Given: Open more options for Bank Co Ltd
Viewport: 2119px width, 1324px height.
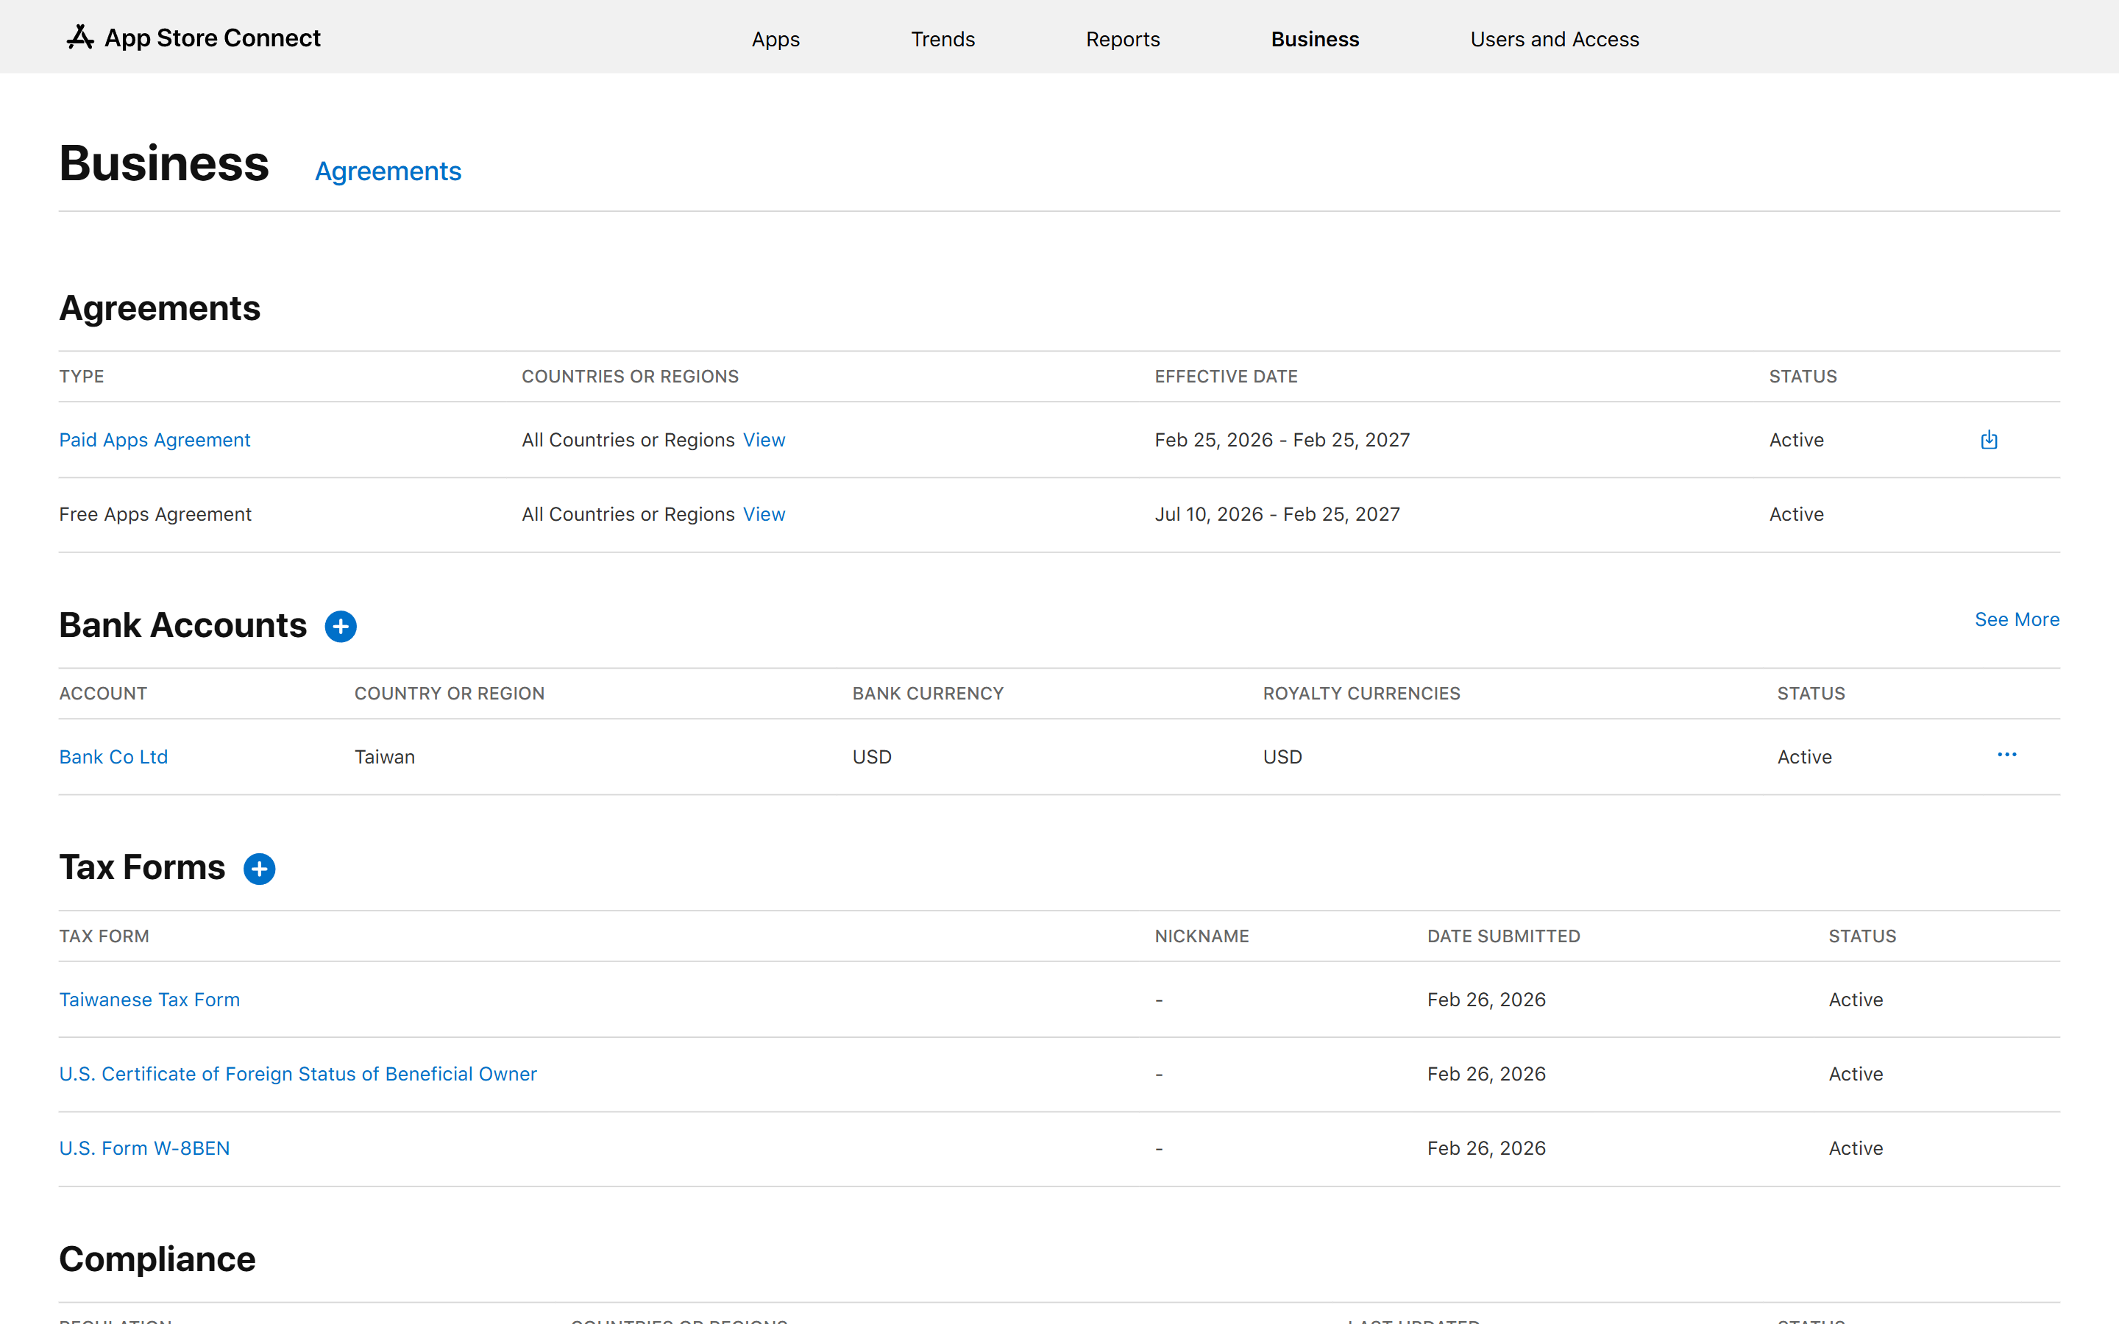Looking at the screenshot, I should pos(2007,755).
